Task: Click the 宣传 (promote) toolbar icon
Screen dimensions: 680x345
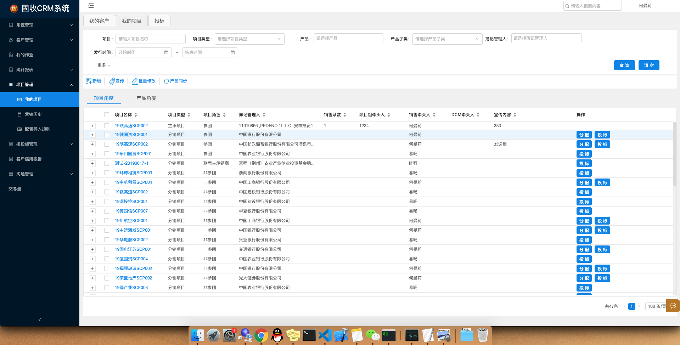Action: pyautogui.click(x=117, y=81)
